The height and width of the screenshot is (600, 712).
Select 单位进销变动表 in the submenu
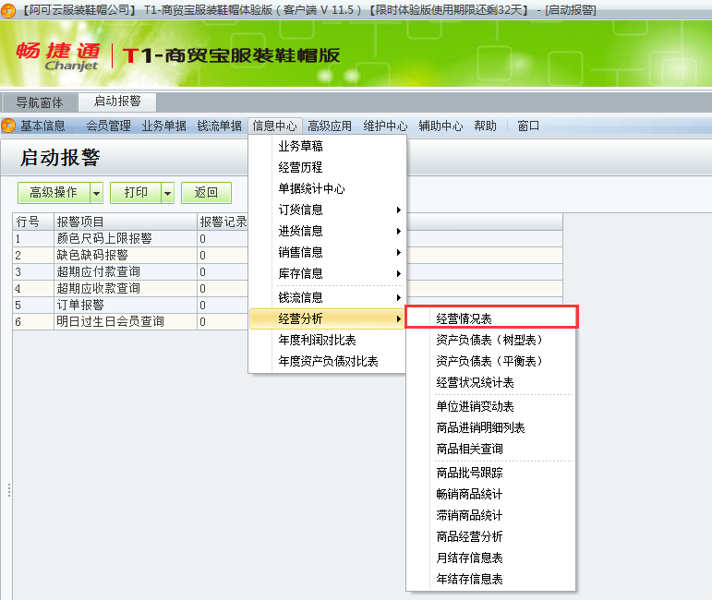pos(490,407)
